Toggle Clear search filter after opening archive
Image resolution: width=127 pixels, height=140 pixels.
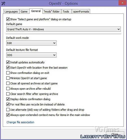[8, 94]
